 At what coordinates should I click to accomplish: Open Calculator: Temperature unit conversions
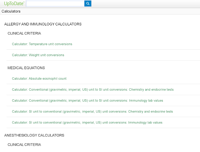pyautogui.click(x=42, y=44)
